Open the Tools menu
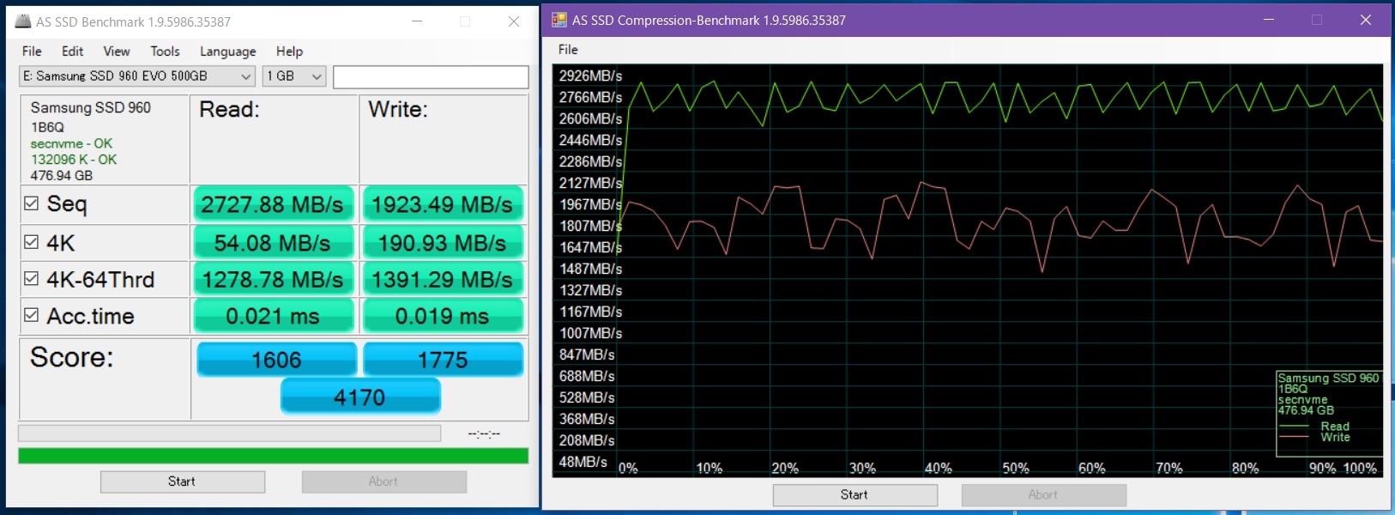This screenshot has width=1395, height=515. coord(165,51)
